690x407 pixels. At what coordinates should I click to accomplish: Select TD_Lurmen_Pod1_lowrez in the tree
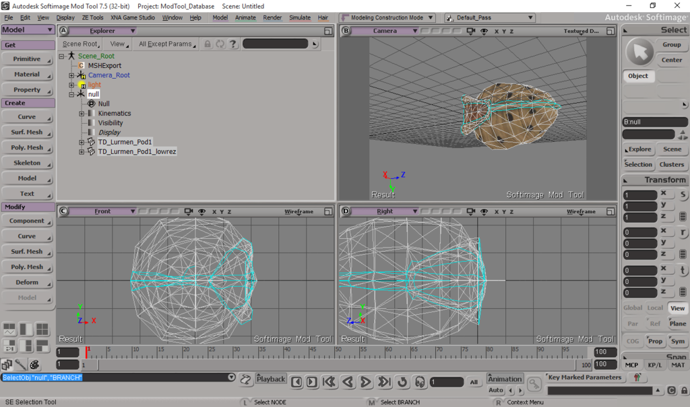tap(137, 151)
